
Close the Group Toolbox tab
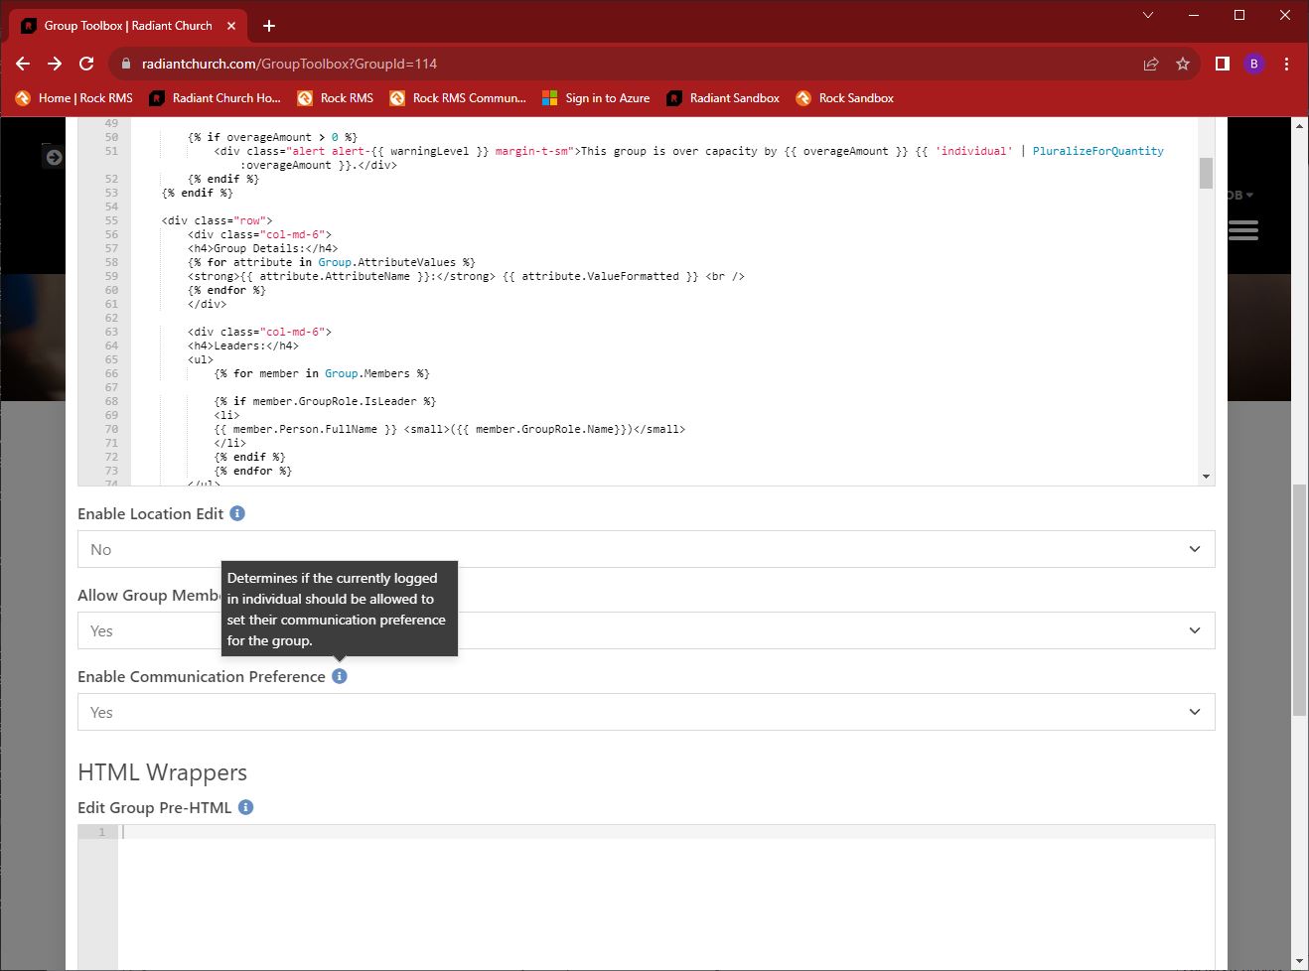231,26
